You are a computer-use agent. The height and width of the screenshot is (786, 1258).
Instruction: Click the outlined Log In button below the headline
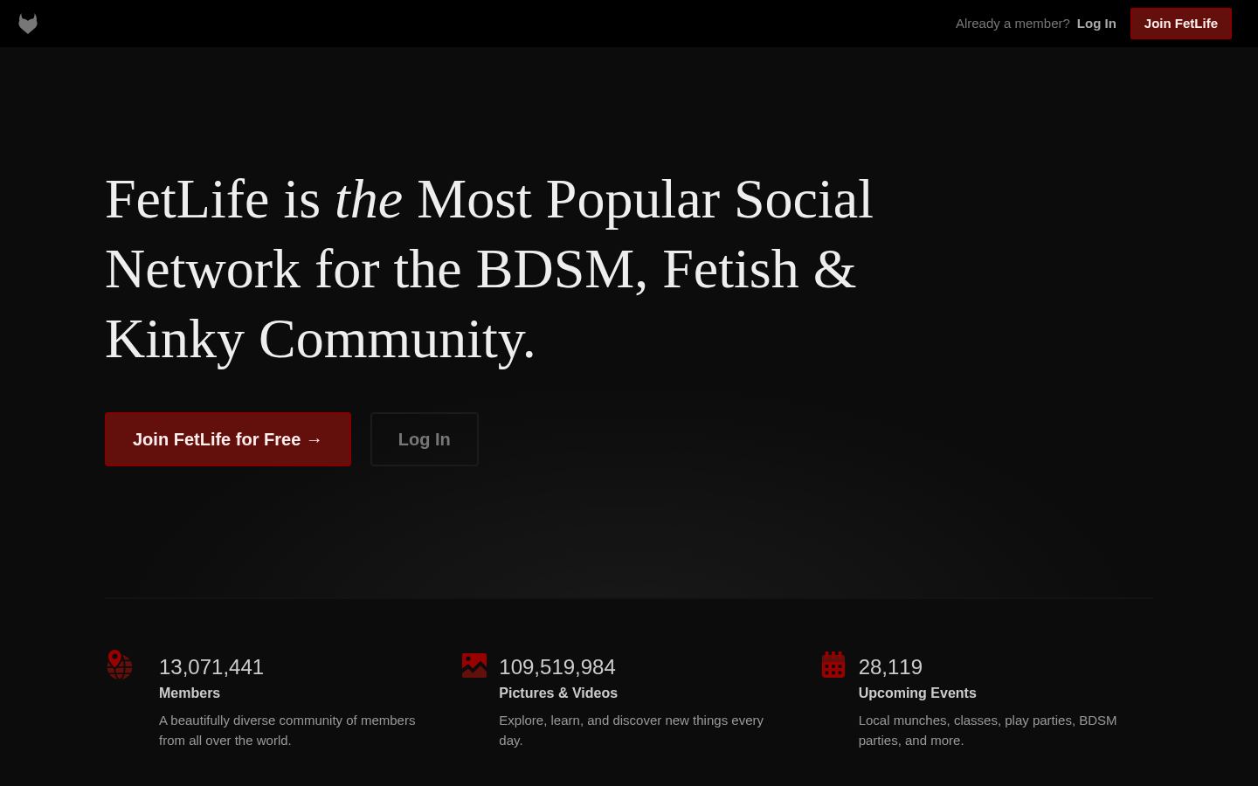point(425,439)
